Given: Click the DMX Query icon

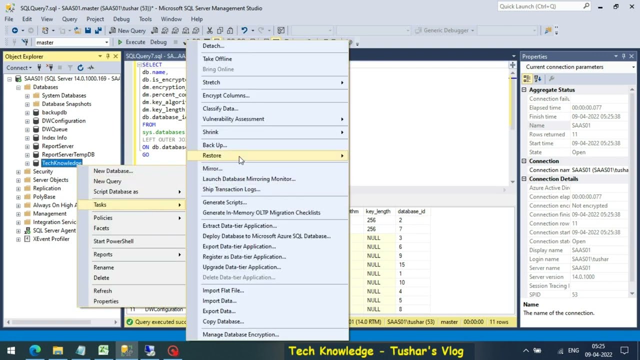Looking at the screenshot, I should pos(175,30).
